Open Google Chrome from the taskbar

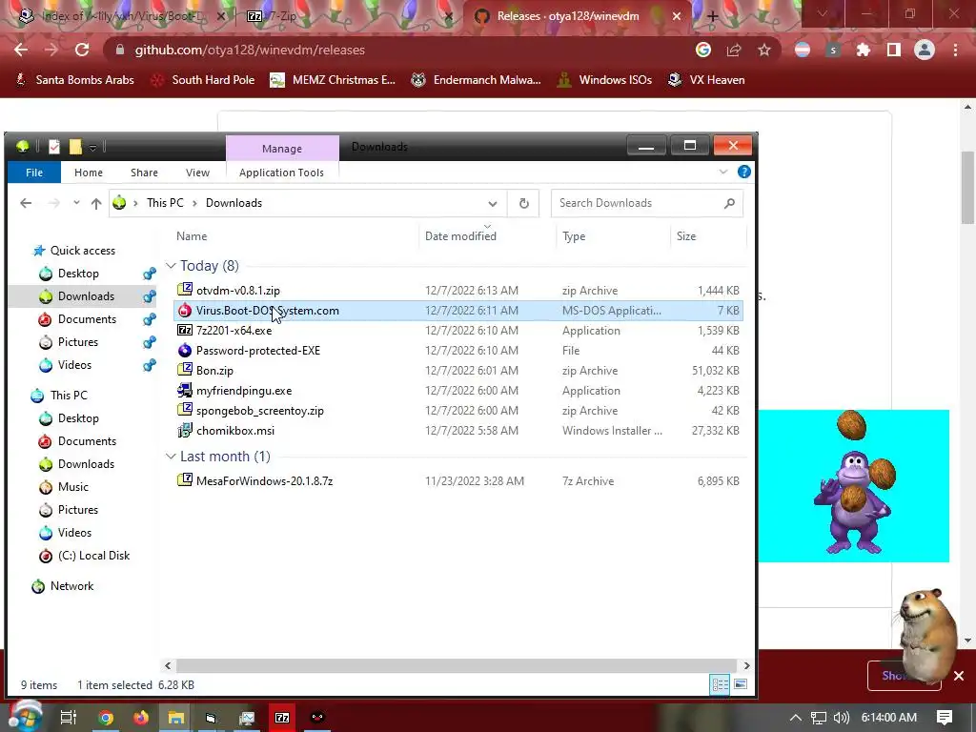[106, 718]
